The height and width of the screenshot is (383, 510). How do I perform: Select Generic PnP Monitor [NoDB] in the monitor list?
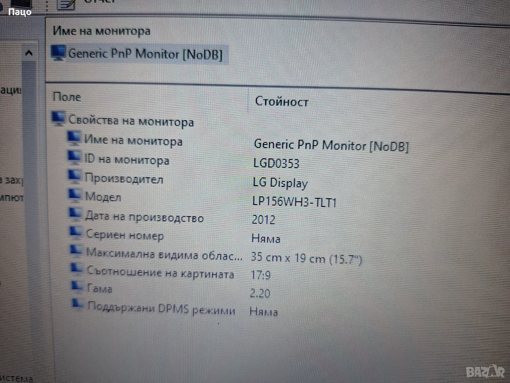tap(145, 53)
